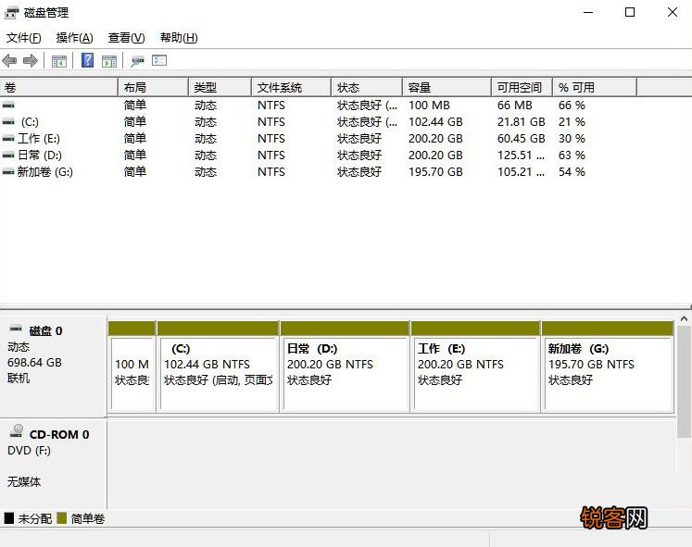Click the 磁盘 0 disk label panel

point(54,366)
